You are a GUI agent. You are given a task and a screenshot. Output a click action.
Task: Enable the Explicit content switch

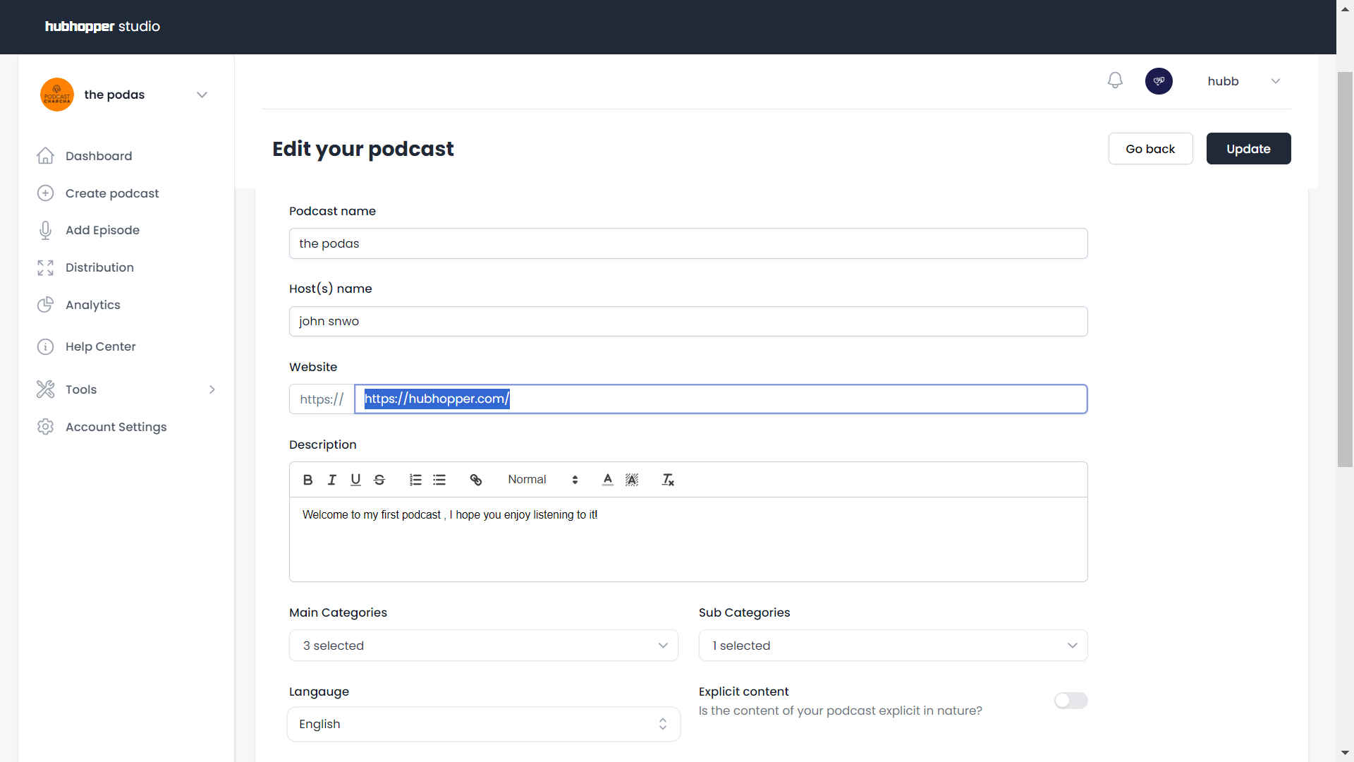[1071, 701]
